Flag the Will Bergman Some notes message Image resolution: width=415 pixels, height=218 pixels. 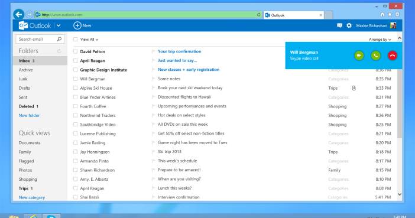point(153,79)
